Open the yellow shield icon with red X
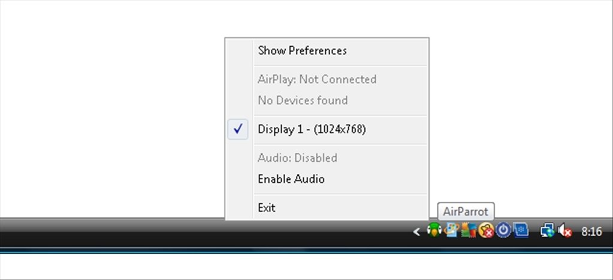613x280 pixels. [486, 230]
